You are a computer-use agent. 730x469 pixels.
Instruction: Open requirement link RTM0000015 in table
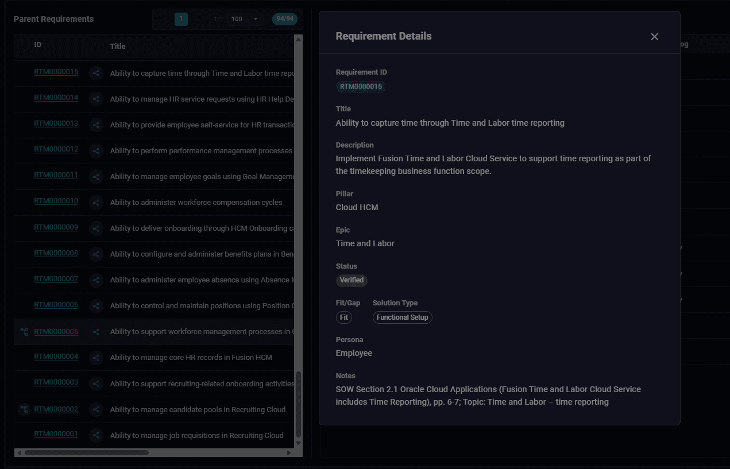pyautogui.click(x=56, y=72)
